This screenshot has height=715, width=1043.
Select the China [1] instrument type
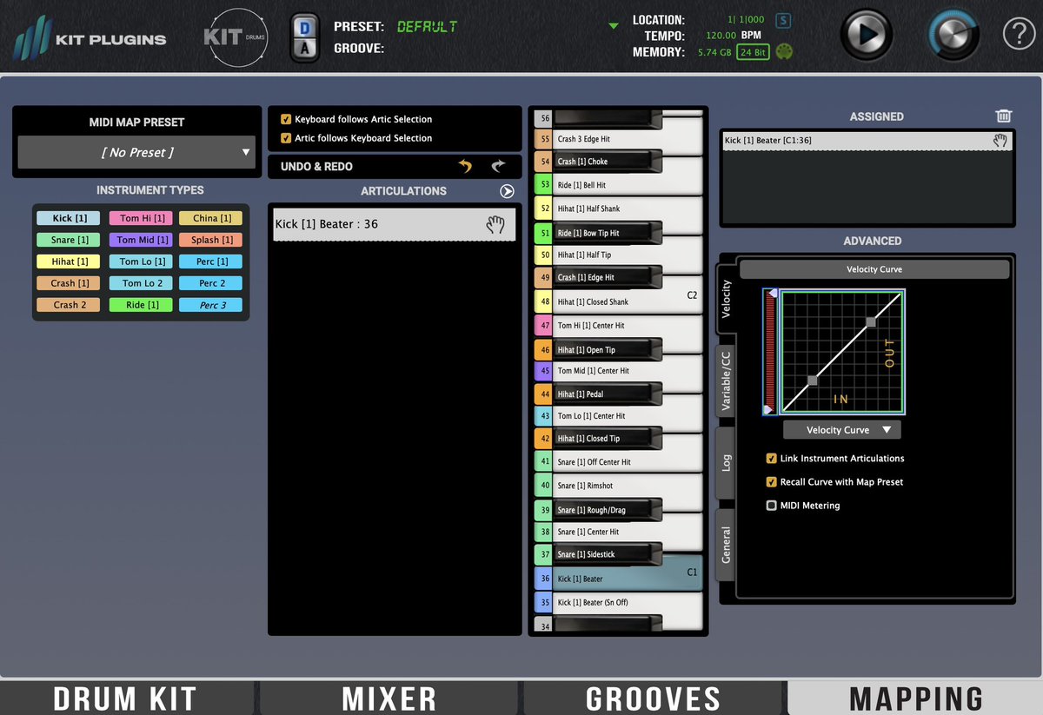[x=211, y=218]
